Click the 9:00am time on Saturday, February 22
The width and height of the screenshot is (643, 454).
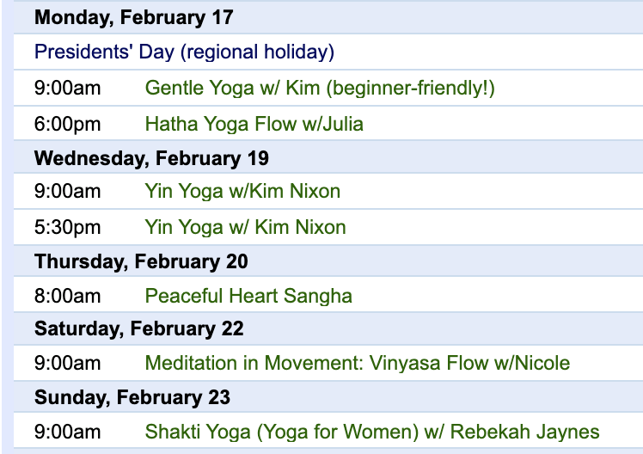coord(68,364)
